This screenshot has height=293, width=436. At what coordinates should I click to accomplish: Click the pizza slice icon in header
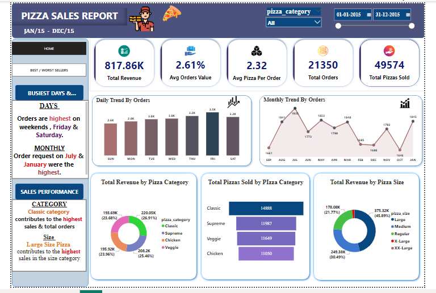click(x=171, y=14)
